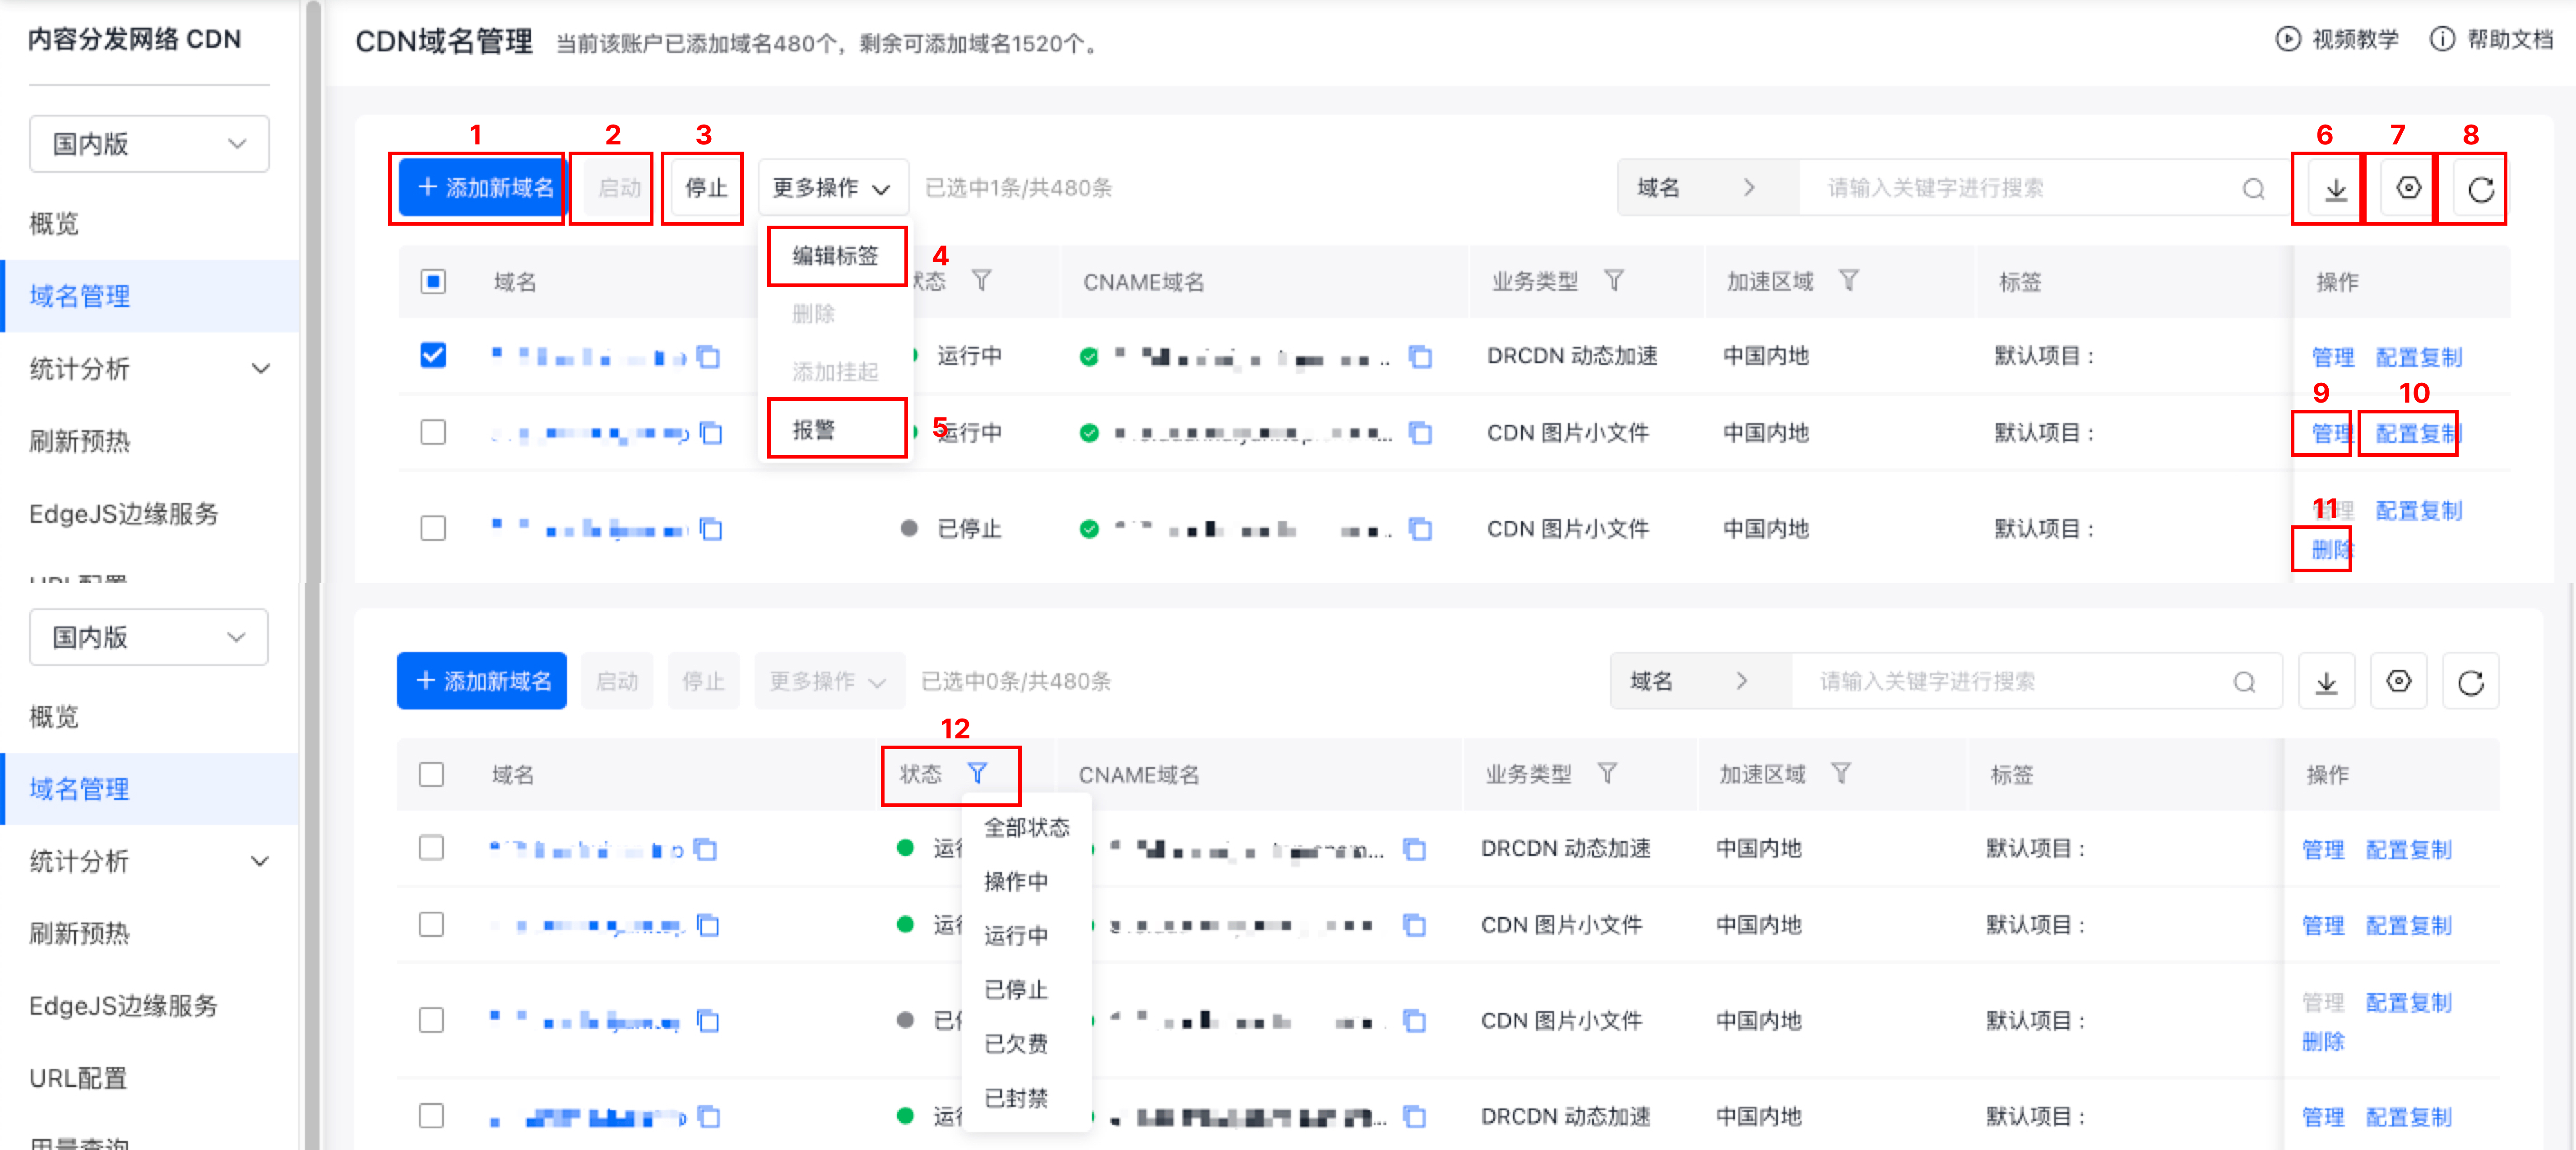Check the upper table 已停止 row checkbox
2576x1150 pixels.
(433, 528)
